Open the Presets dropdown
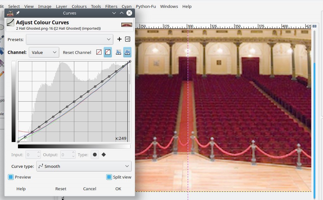Screen dimensions: 323x200 point(70,39)
